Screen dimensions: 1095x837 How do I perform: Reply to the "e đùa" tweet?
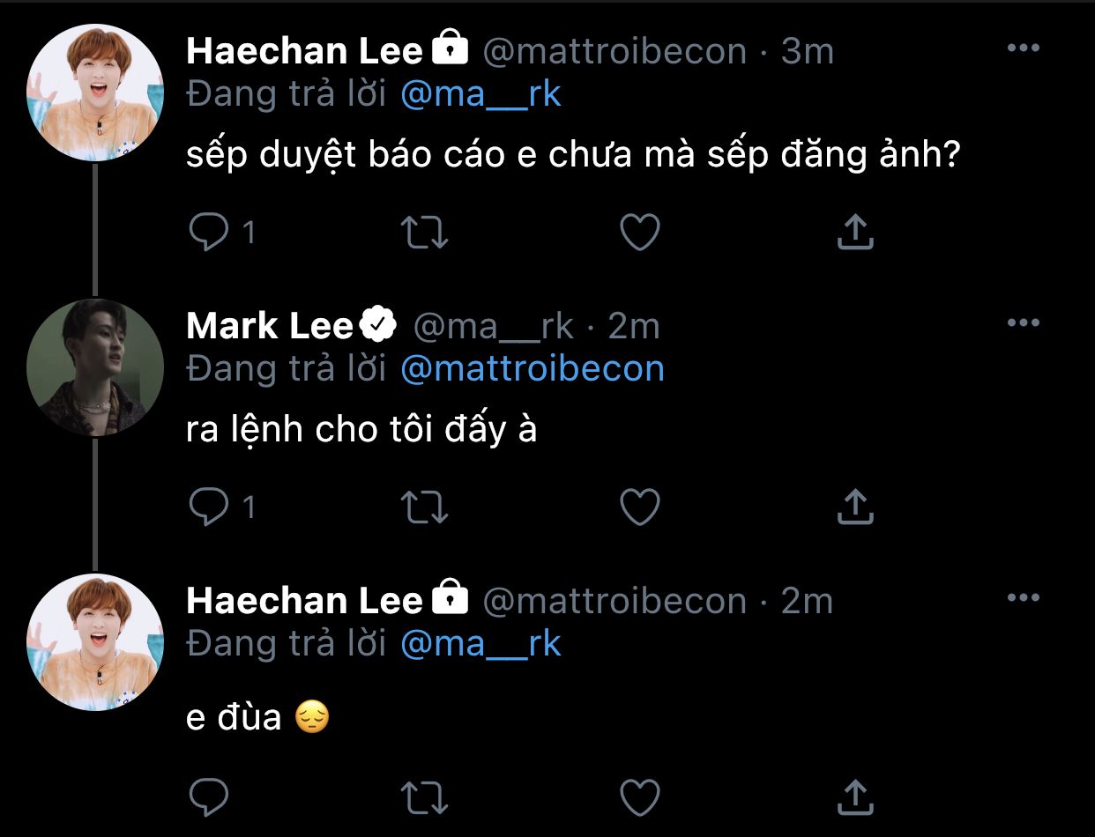pos(209,797)
